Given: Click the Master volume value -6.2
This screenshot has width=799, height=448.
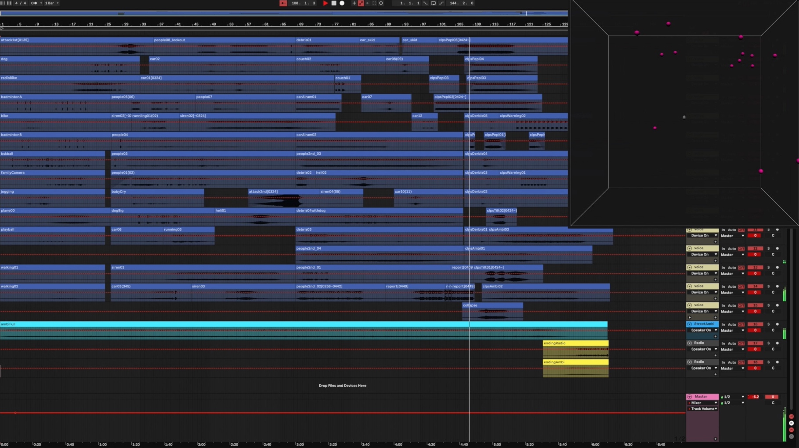Looking at the screenshot, I should coord(755,397).
